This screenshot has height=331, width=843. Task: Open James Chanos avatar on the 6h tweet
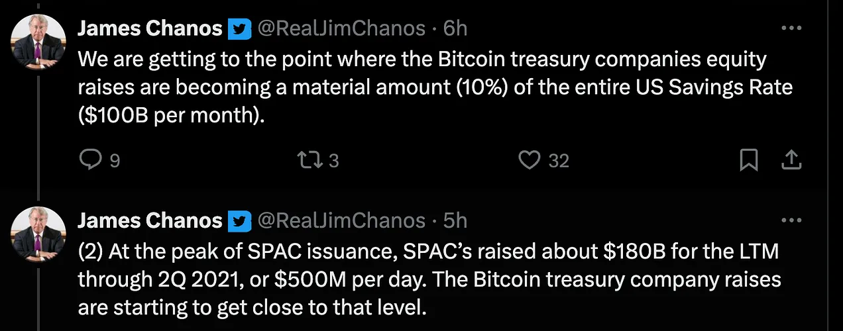[x=38, y=41]
